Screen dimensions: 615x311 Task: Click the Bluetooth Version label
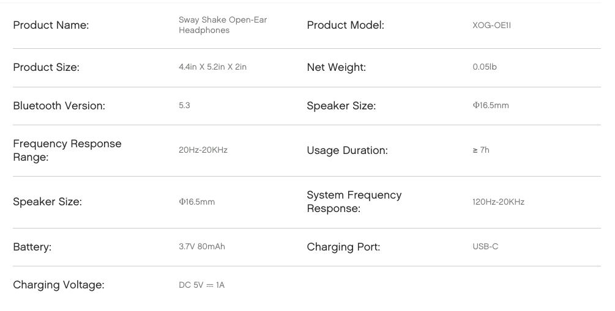tap(59, 106)
